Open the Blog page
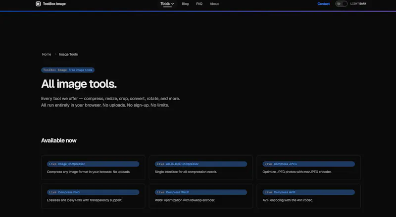 point(185,4)
